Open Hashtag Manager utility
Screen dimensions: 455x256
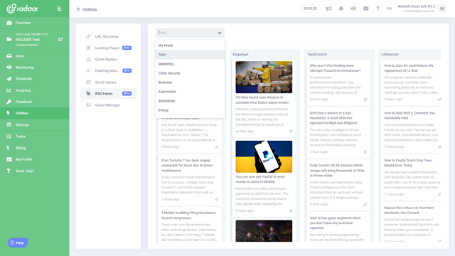(108, 70)
